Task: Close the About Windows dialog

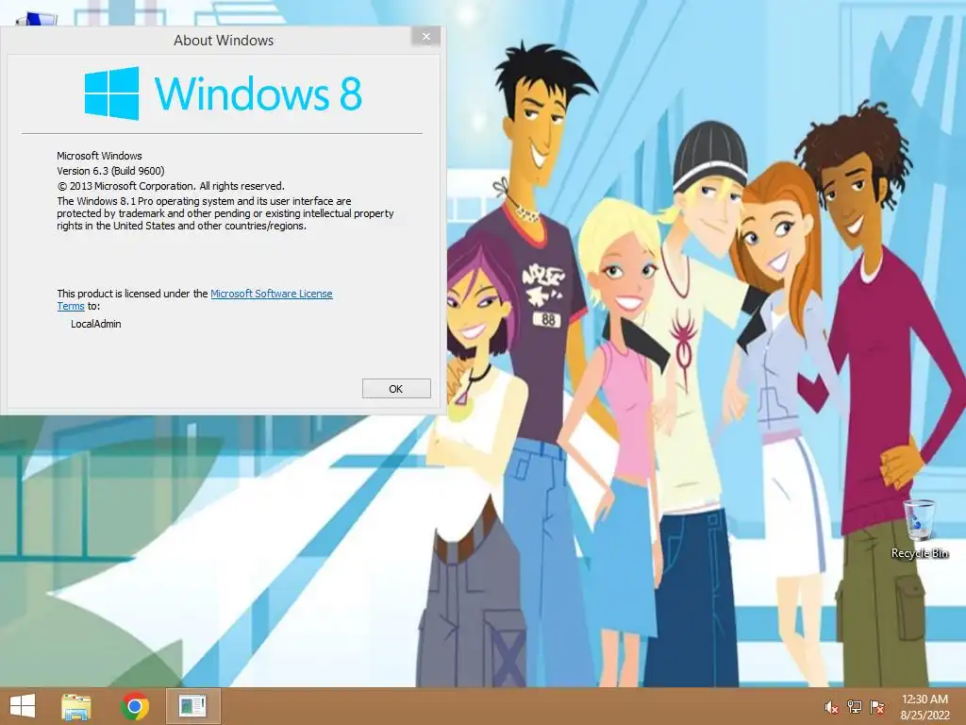Action: coord(425,37)
